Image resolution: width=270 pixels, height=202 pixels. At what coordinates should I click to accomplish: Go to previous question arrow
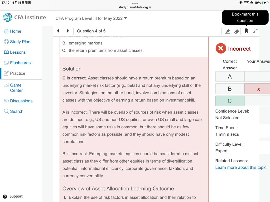[x=58, y=31]
